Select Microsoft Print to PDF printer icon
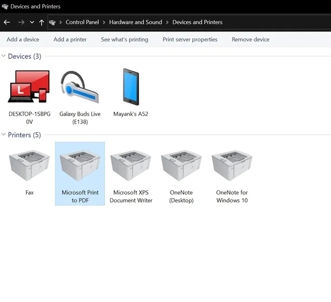 [x=80, y=166]
